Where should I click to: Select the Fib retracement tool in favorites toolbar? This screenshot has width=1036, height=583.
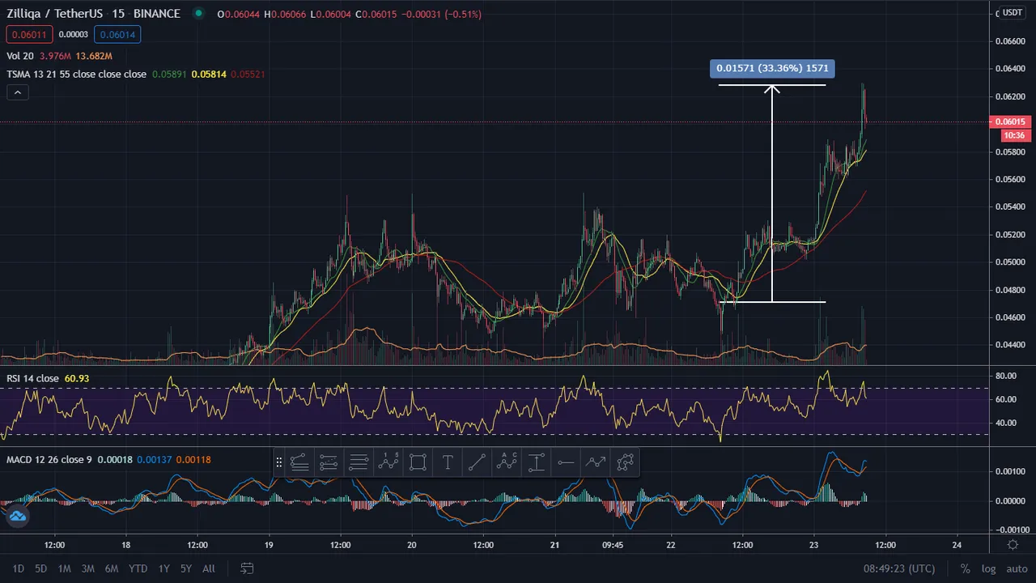(x=299, y=462)
